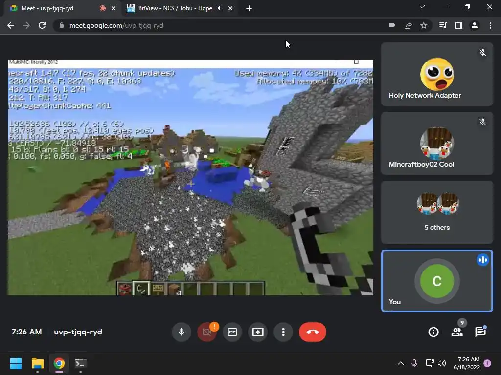
Task: Close the Meet tab
Action: [x=114, y=8]
